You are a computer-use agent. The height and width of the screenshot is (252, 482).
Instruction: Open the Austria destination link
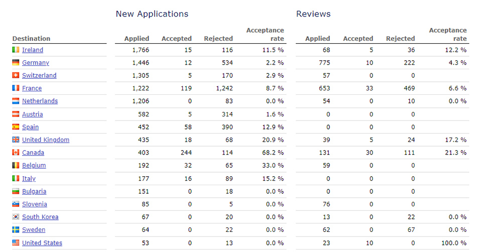32,114
